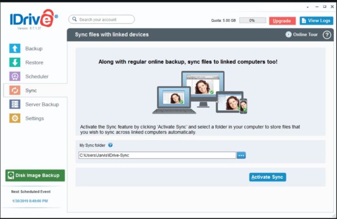Go to the Scheduler section
The image size is (337, 219).
37,76
